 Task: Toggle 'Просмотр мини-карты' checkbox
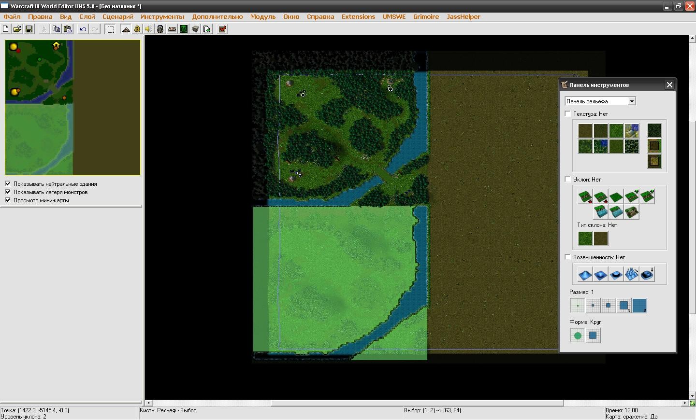pyautogui.click(x=8, y=200)
